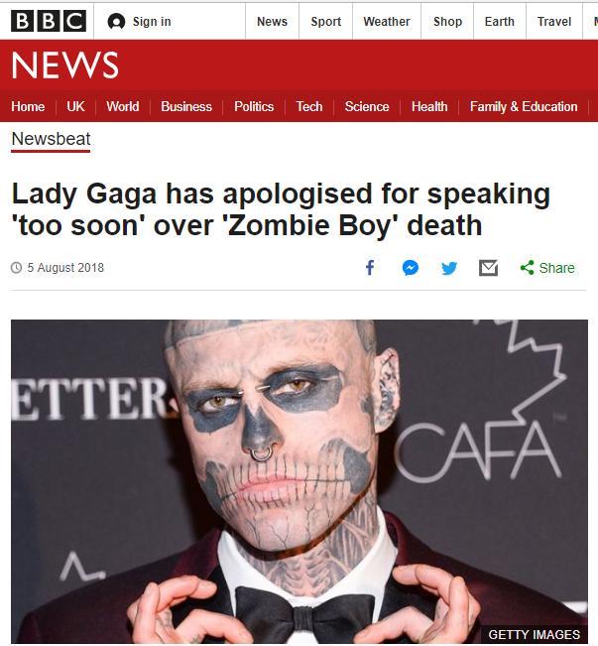Click the BBC NEWS banner title

pyautogui.click(x=65, y=65)
